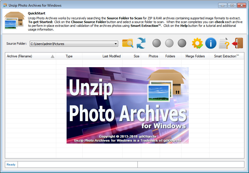Click the third gray round button
249x173 pixels.
pos(182,43)
